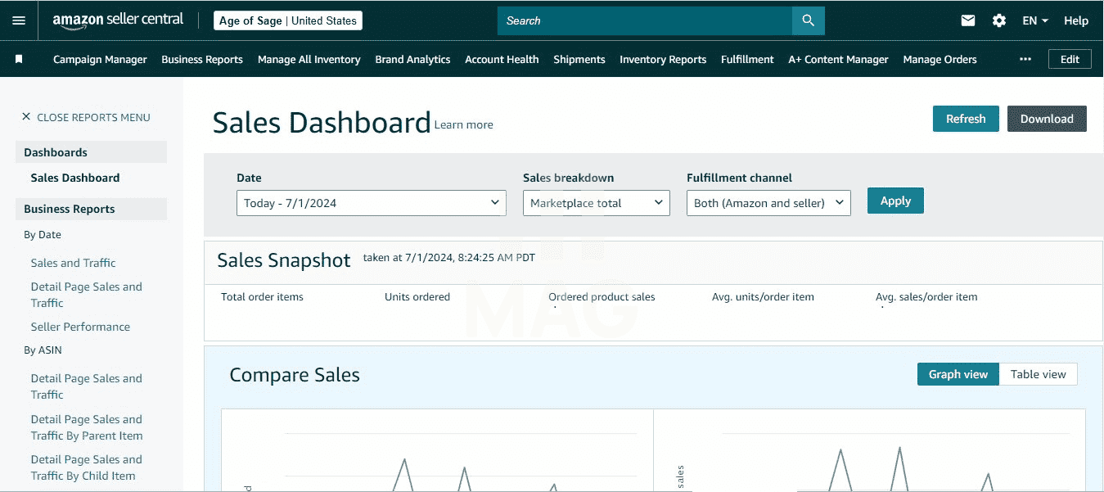Click the Avg. sales/order item label
The height and width of the screenshot is (492, 1104).
[926, 296]
